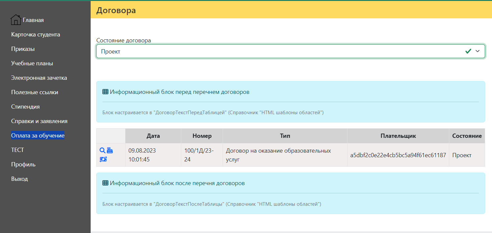This screenshot has width=492, height=233.
Task: Open Карточка студента in the sidebar
Action: click(35, 34)
